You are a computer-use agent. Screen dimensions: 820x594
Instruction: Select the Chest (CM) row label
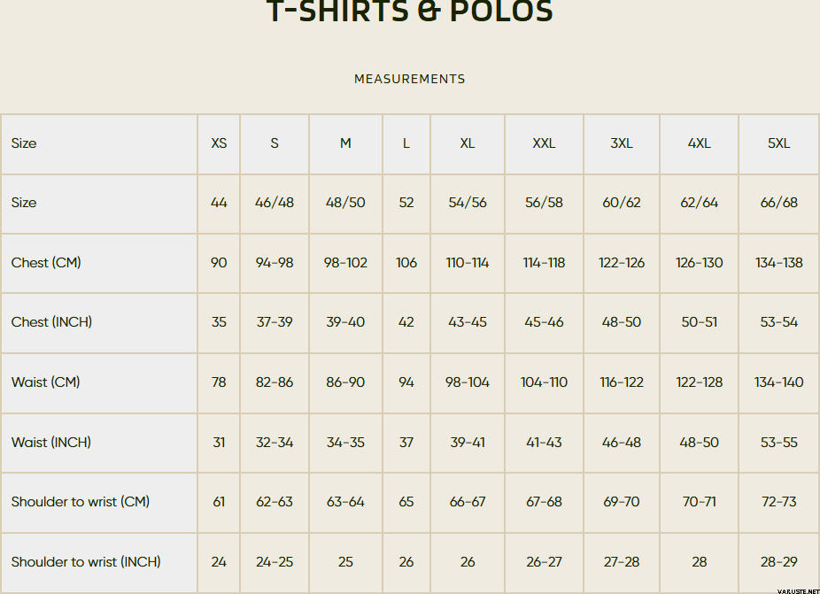46,263
